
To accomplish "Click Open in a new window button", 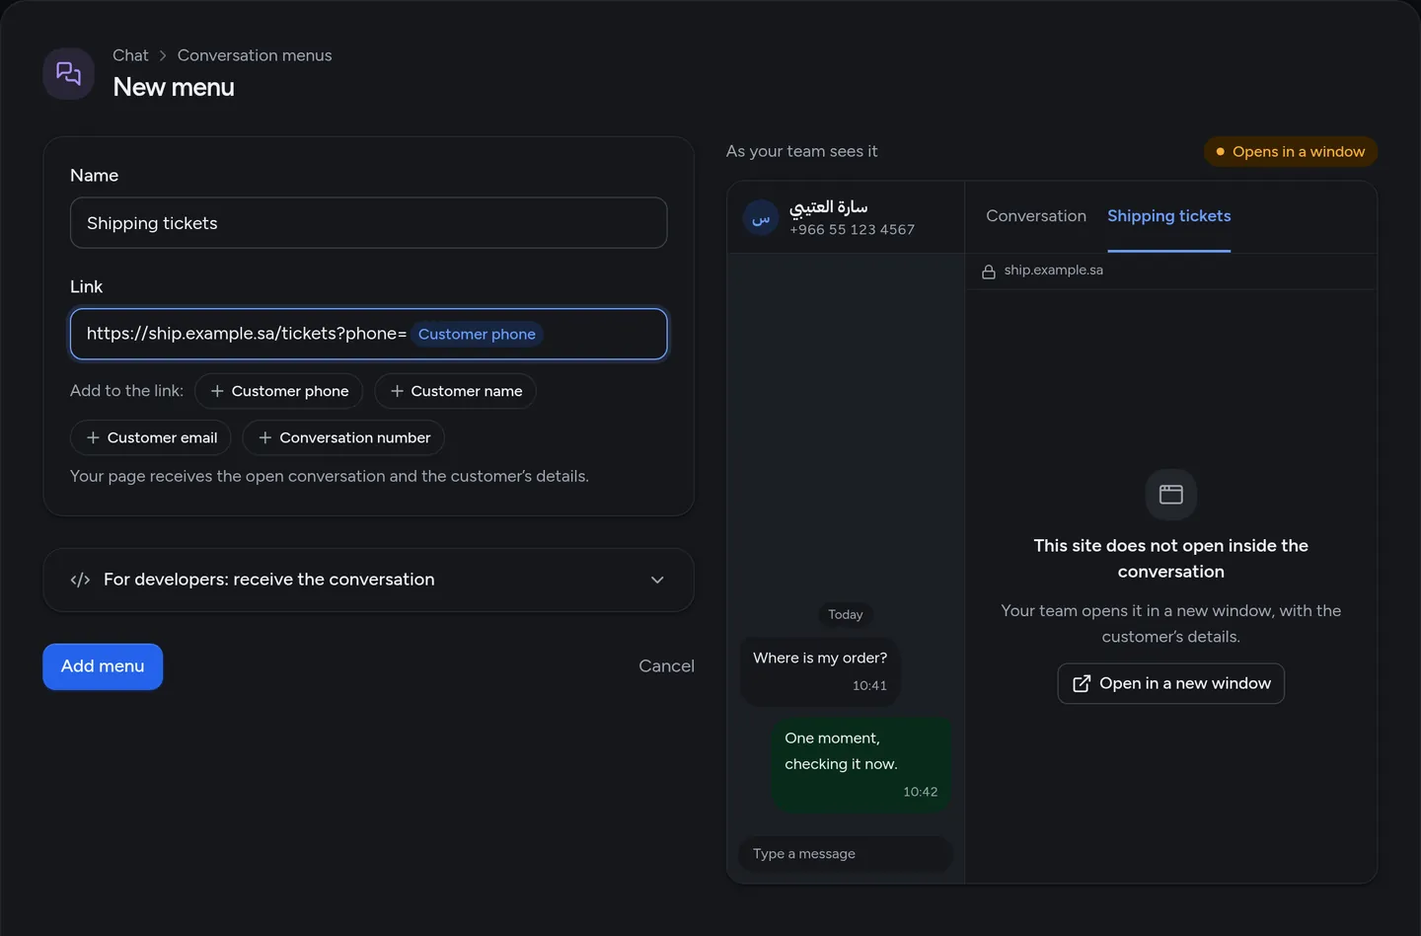I will pos(1171,683).
